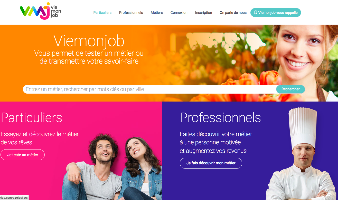Image resolution: width=338 pixels, height=200 pixels.
Task: Select the Particuliers heading in pink panel
Action: (31, 117)
